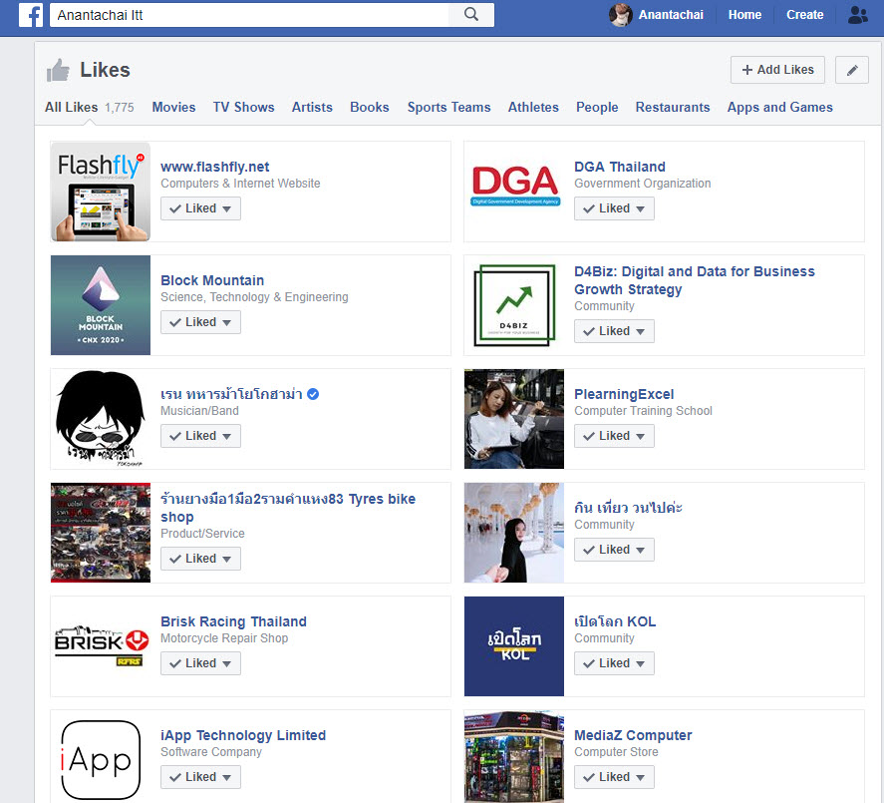This screenshot has height=803, width=884.
Task: Go to Home in top bar
Action: [x=744, y=15]
